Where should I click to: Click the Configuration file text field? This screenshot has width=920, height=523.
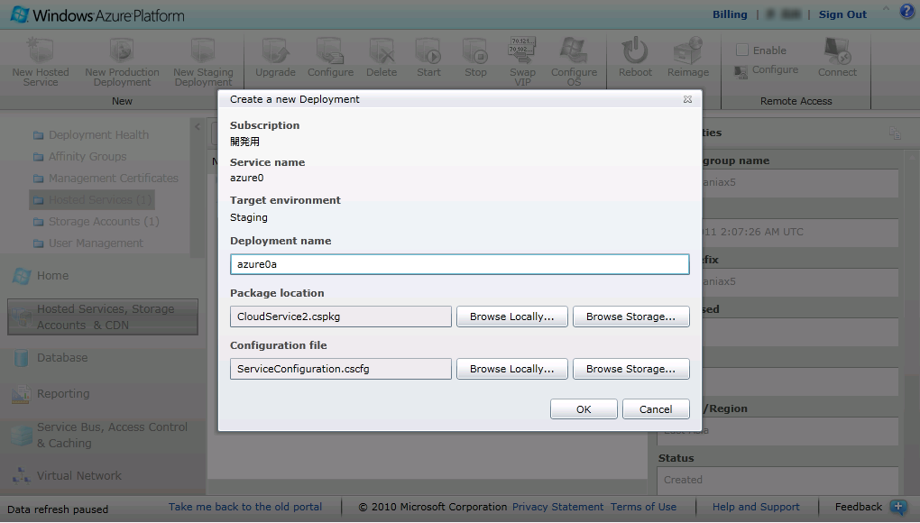click(x=341, y=369)
